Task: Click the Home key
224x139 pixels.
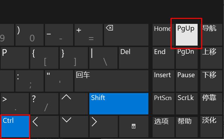Action: pos(164,35)
